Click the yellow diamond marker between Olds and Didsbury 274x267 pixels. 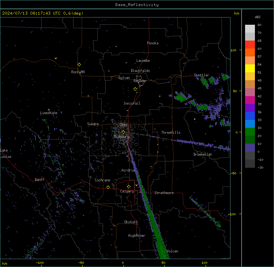(x=123, y=132)
